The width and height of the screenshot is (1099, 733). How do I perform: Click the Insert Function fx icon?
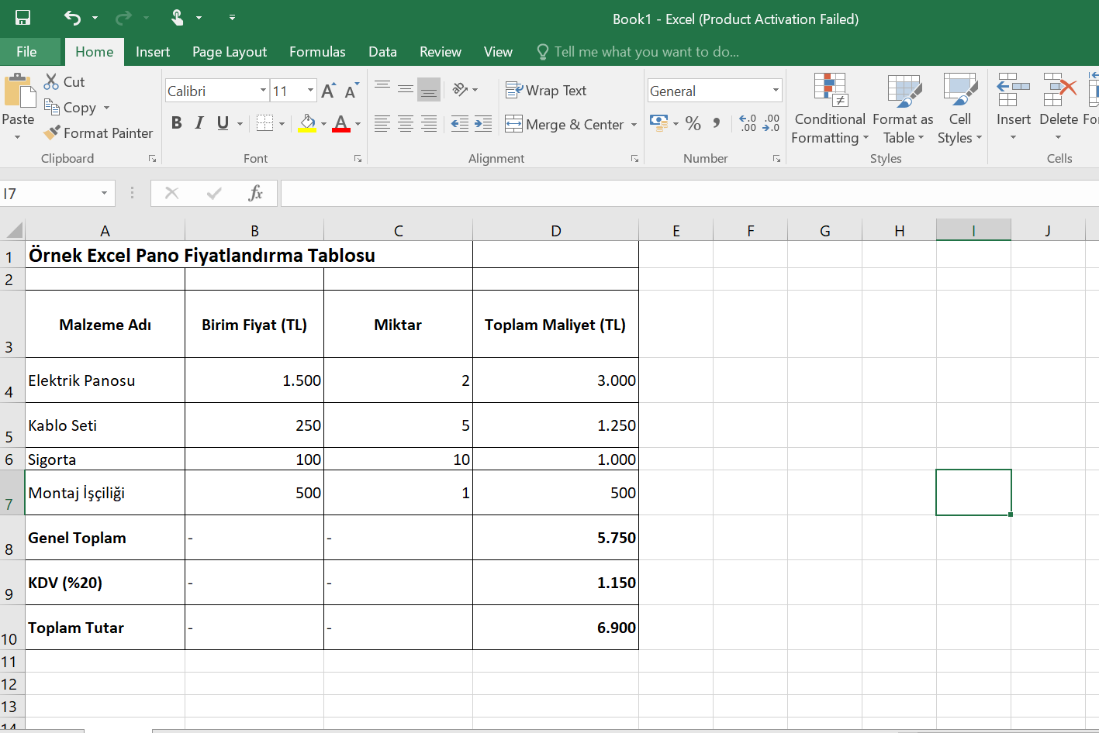pyautogui.click(x=255, y=193)
